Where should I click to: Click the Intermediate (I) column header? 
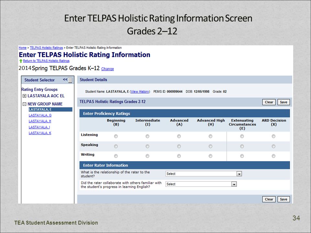click(x=148, y=122)
